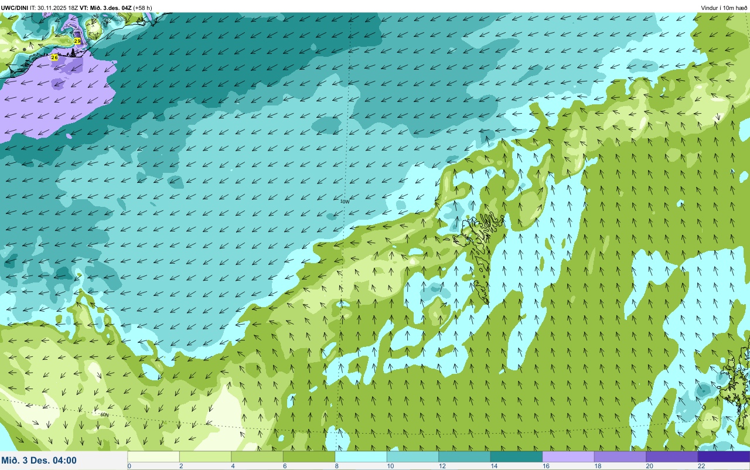Click the 'Mið. 3 Des. 04:00' time label

(x=39, y=461)
